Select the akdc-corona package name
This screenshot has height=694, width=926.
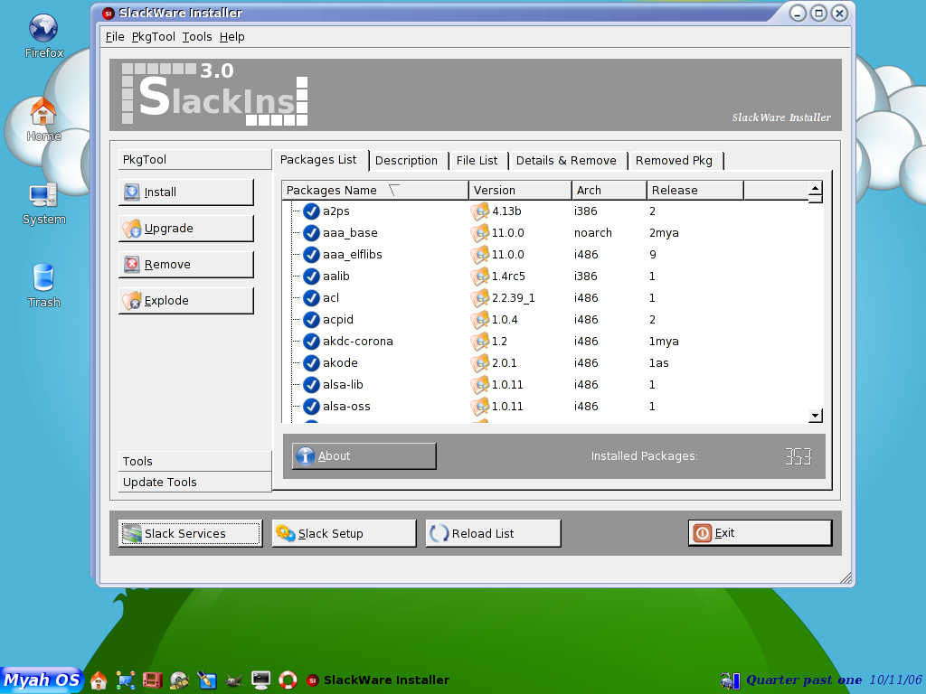point(358,341)
